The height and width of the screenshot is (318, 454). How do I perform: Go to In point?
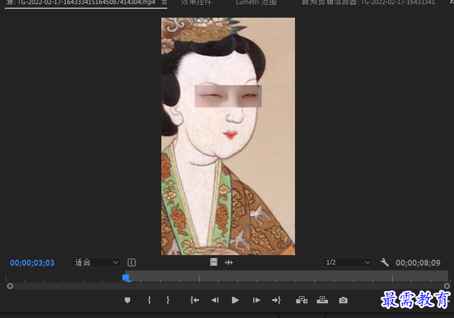(x=194, y=300)
